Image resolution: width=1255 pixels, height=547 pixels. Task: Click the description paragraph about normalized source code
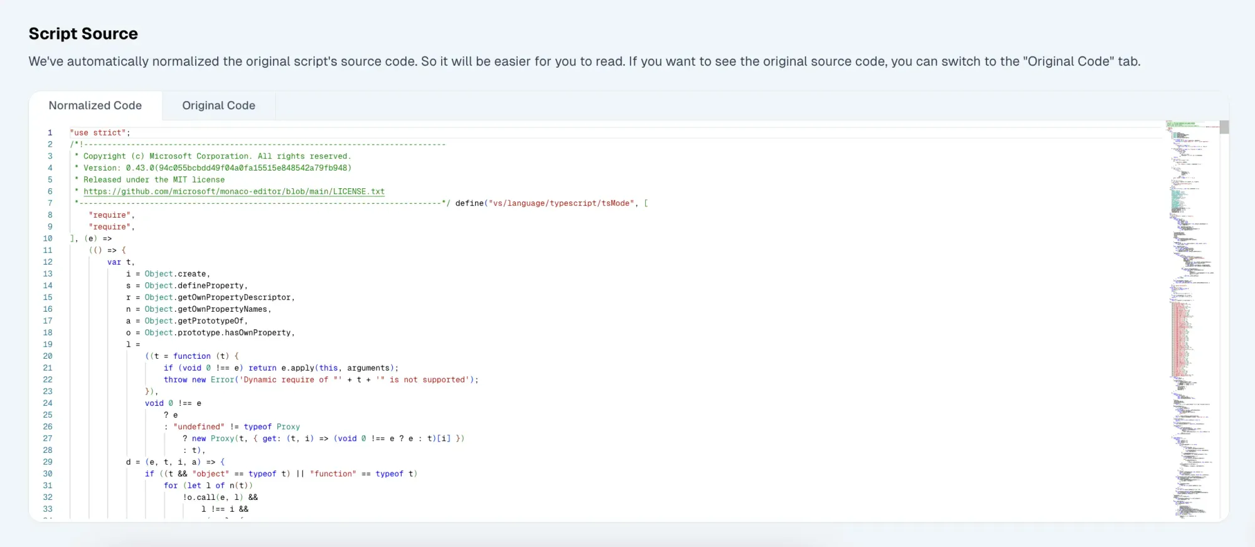click(x=584, y=61)
